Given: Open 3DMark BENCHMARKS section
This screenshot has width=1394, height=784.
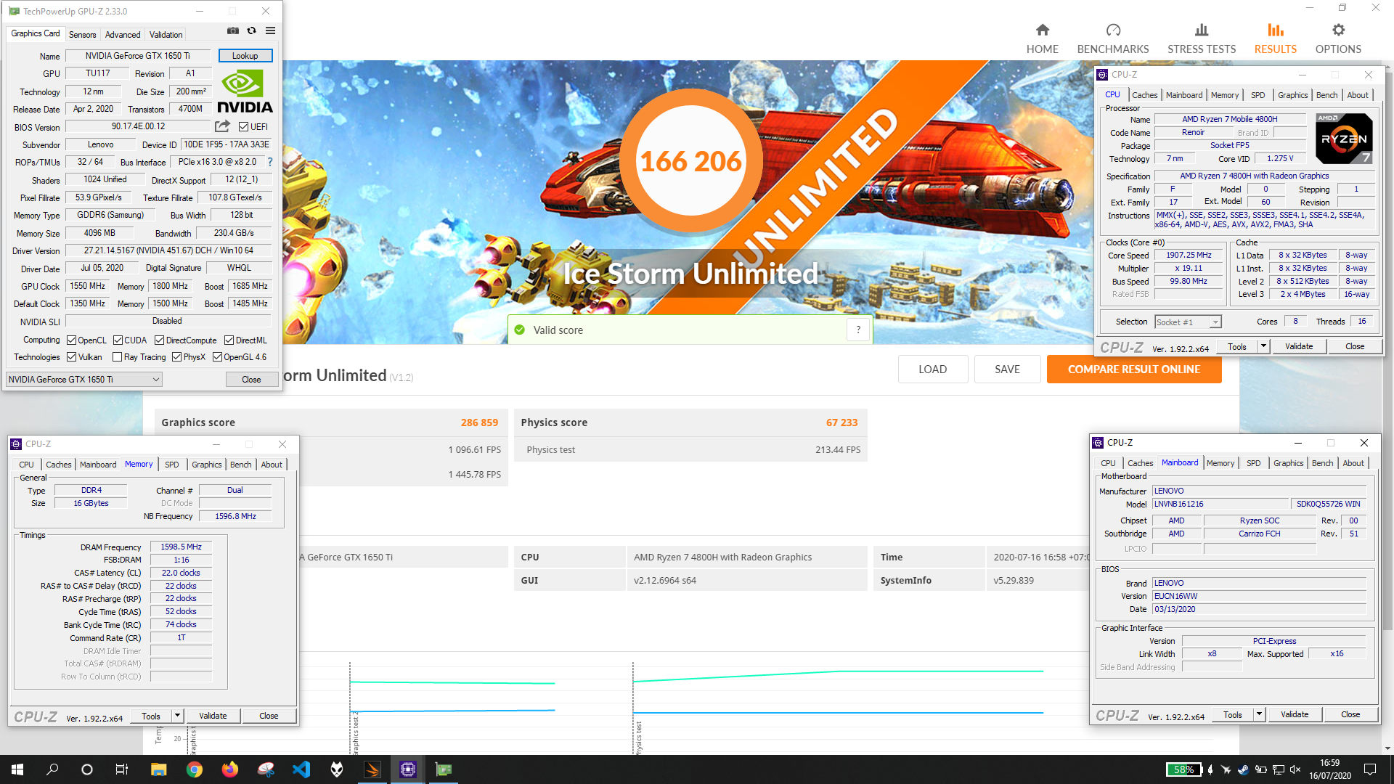Looking at the screenshot, I should 1112,38.
